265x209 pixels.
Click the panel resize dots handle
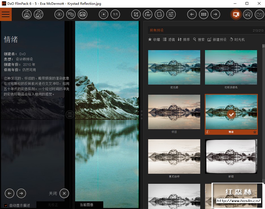142,115
